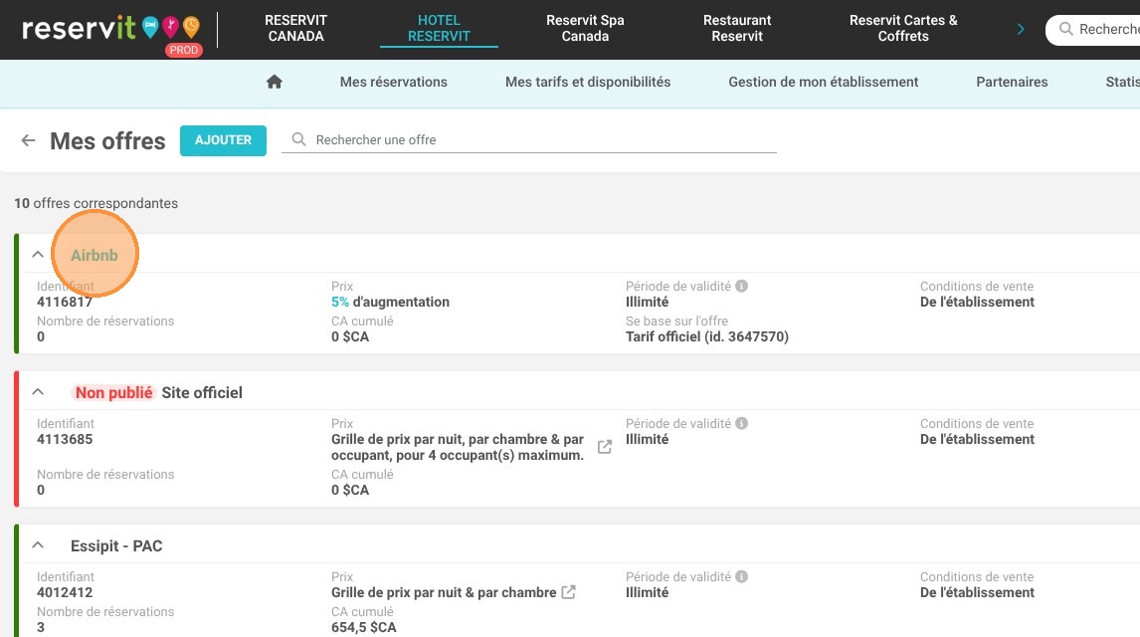The image size is (1140, 637).
Task: Click identifier 4012412
Action: 65,592
